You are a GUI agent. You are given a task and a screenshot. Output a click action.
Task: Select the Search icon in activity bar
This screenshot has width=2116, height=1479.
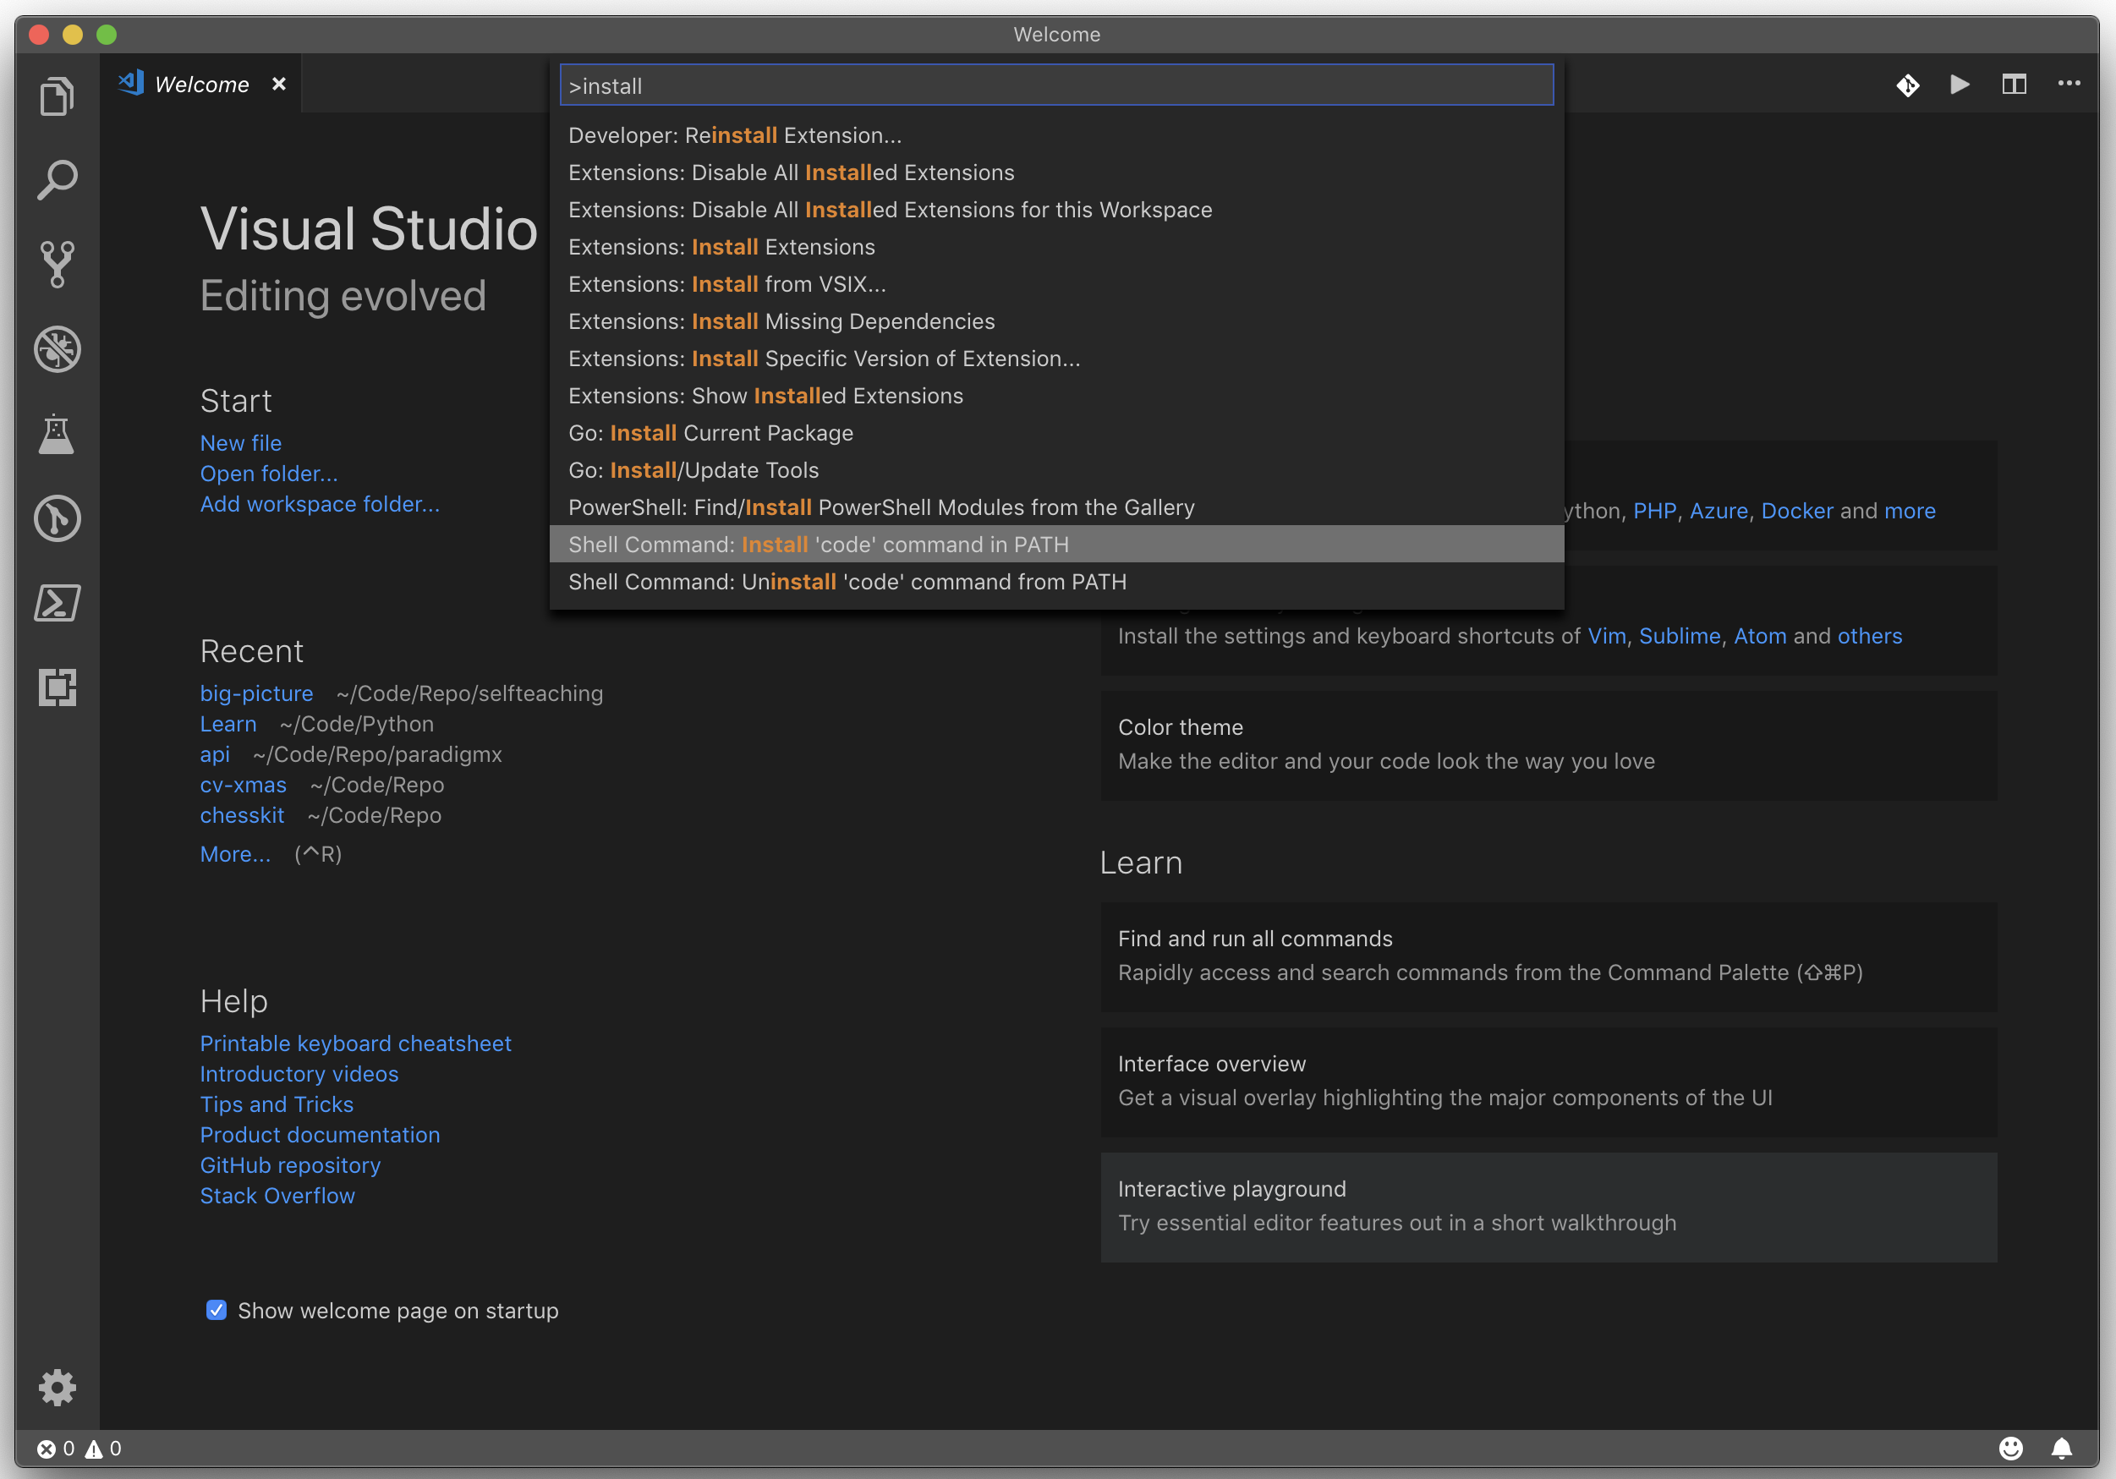[x=57, y=178]
